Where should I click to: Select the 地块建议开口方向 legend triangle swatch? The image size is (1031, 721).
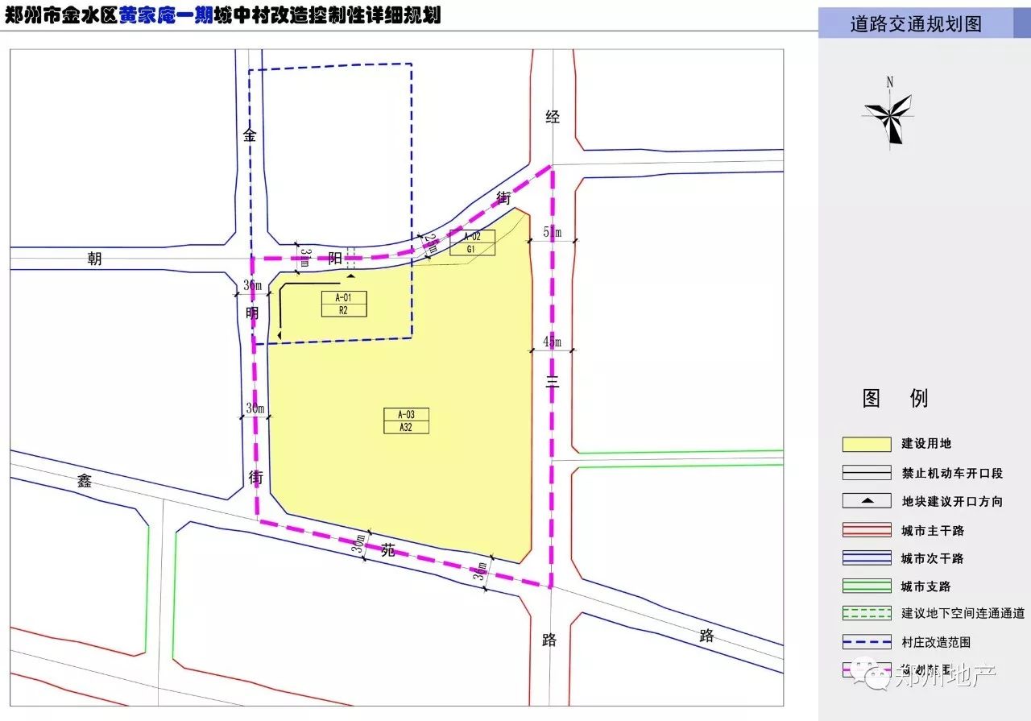867,501
